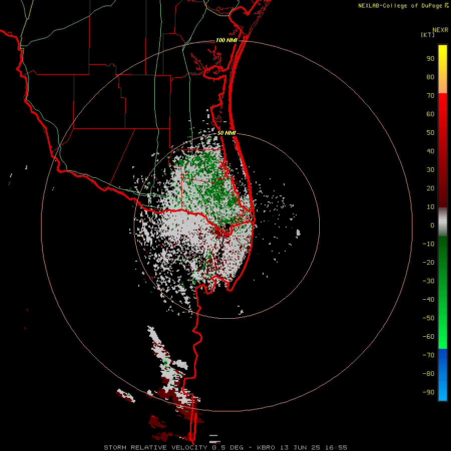Click the black KBRO radar site marker
Screen dimensions: 451x451
227,226
